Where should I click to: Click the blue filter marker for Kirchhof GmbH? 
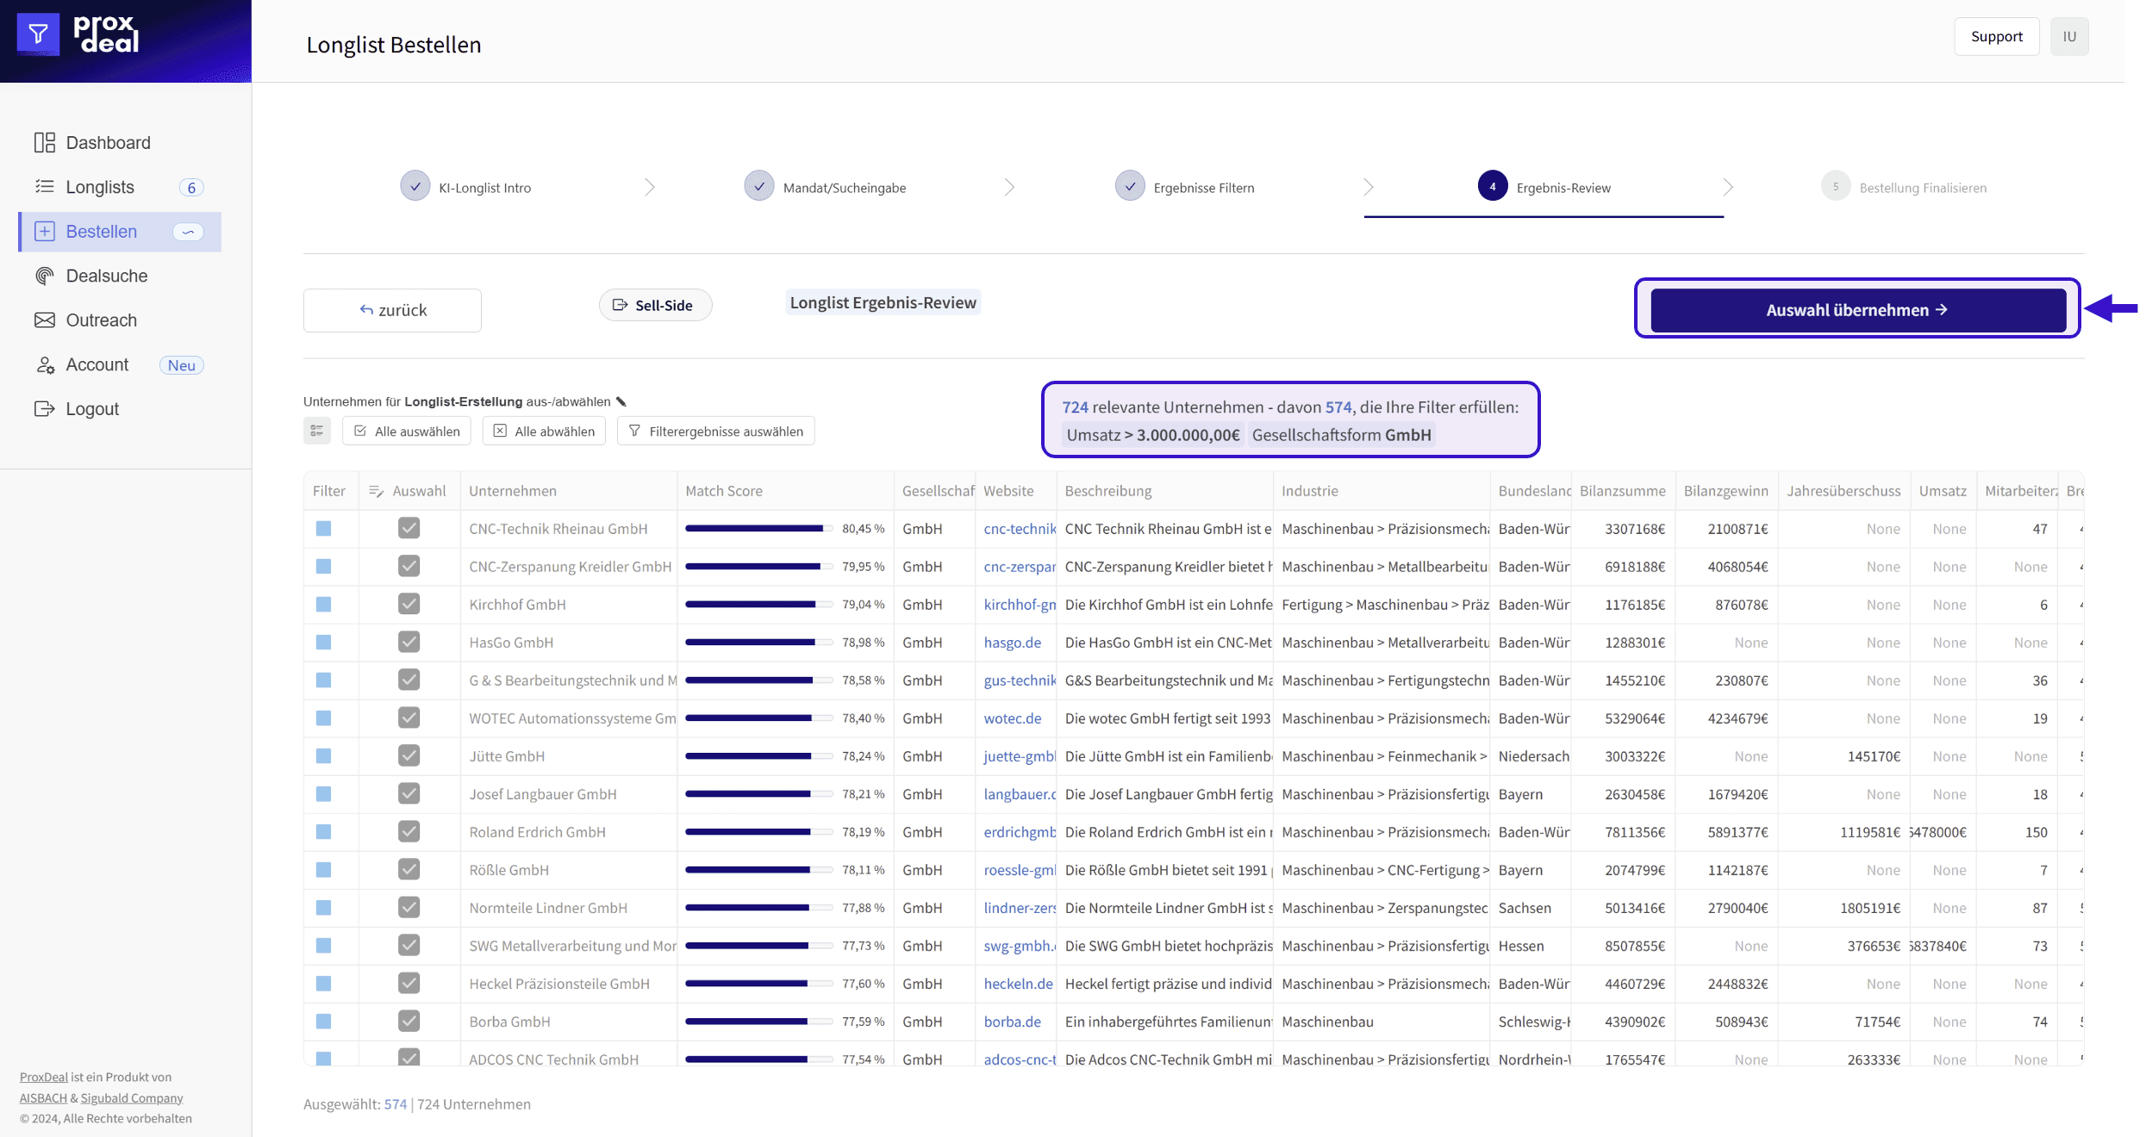tap(323, 604)
